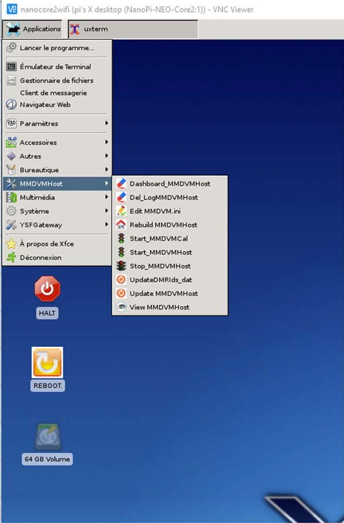Click the Bureautique office icon

pos(12,170)
